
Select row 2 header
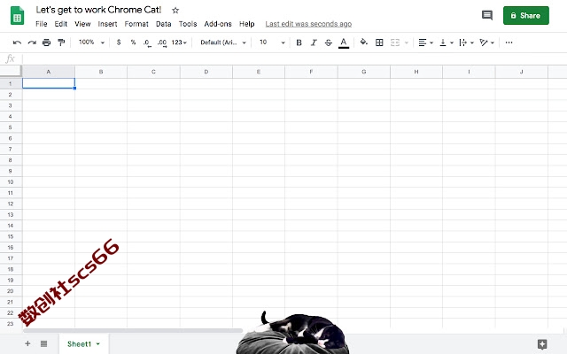click(11, 95)
